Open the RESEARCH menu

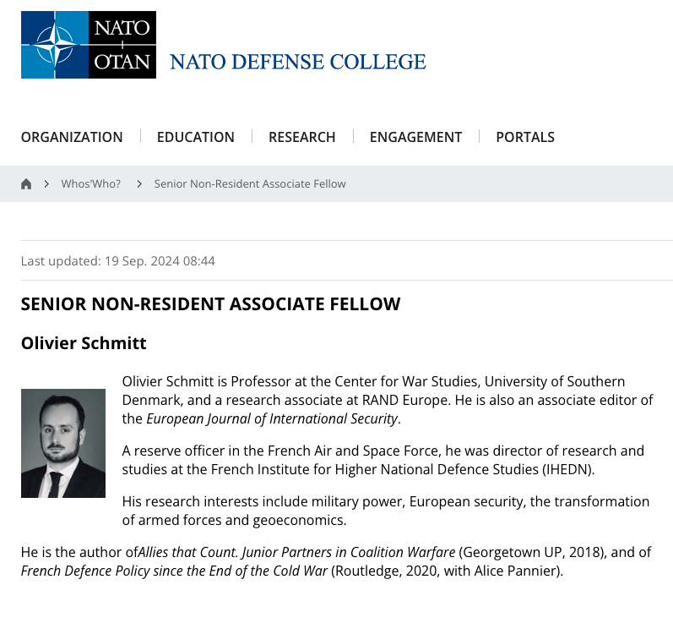(301, 137)
